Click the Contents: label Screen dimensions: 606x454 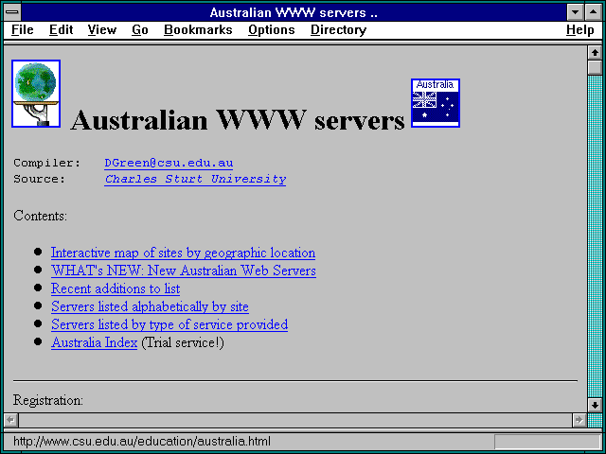40,216
